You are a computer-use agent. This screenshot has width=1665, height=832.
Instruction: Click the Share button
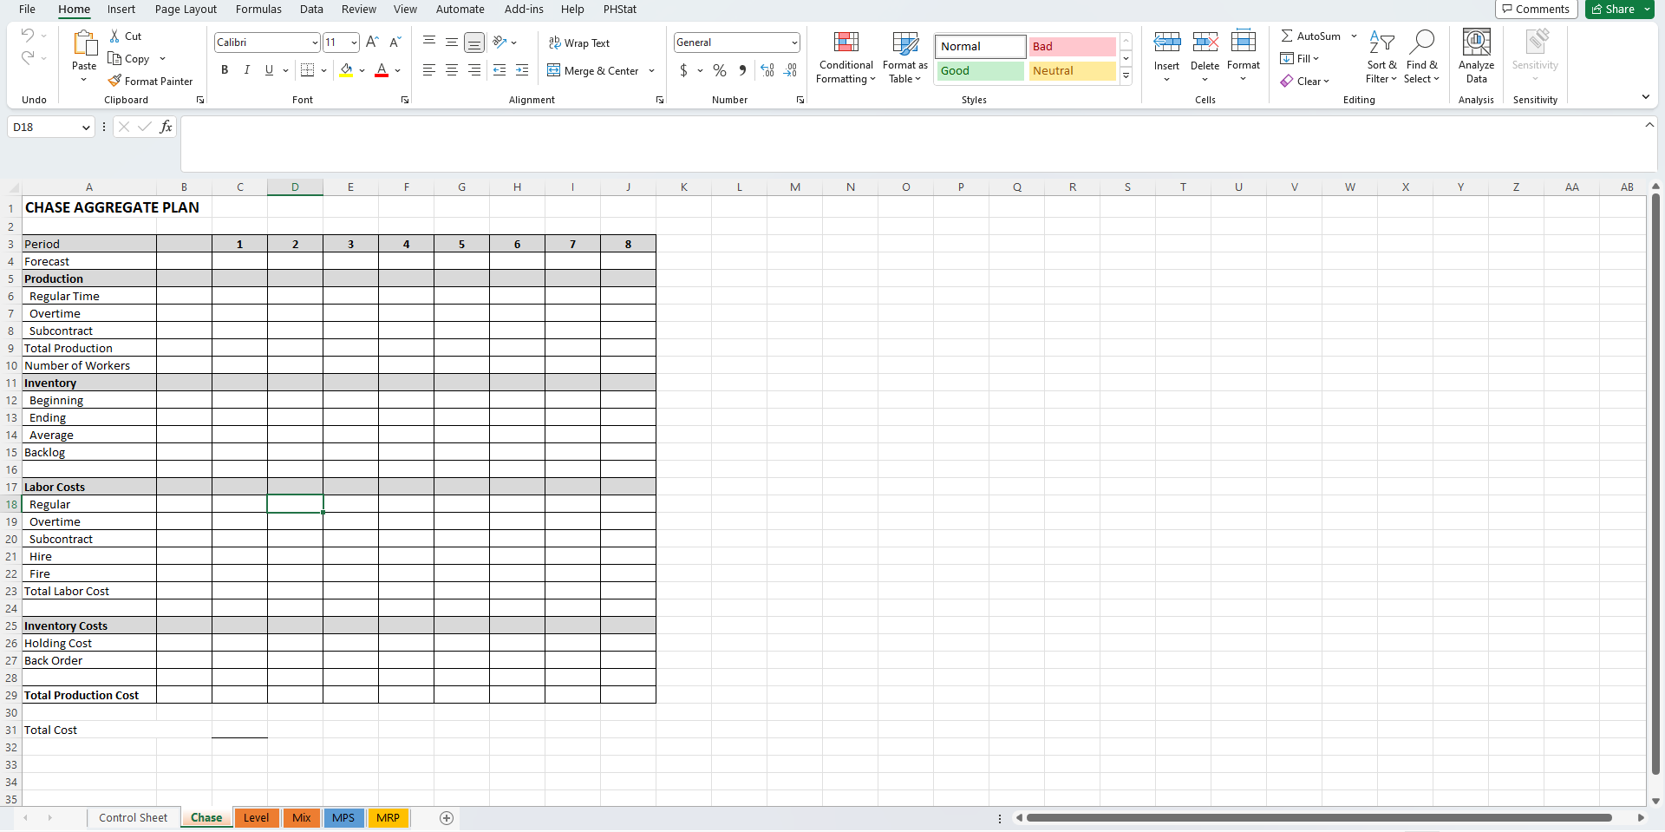(x=1618, y=10)
